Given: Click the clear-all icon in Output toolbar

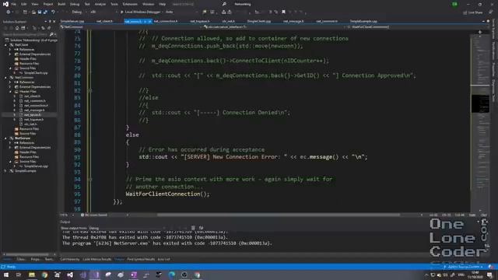Looking at the screenshot, I should [x=193, y=228].
